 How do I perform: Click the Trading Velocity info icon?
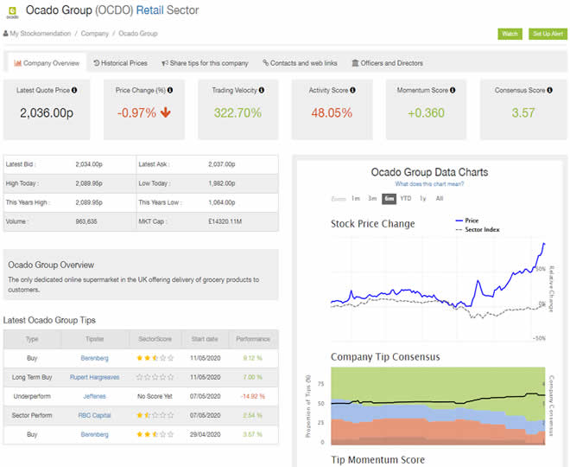pyautogui.click(x=262, y=90)
